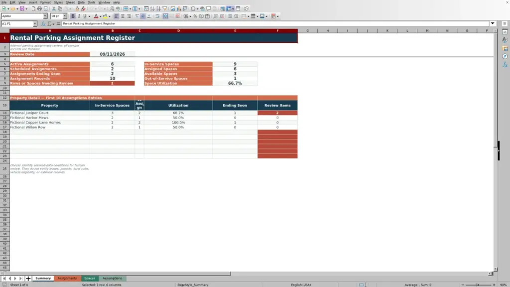510x287 pixels.
Task: Click the font color red swatch
Action: pos(96,16)
